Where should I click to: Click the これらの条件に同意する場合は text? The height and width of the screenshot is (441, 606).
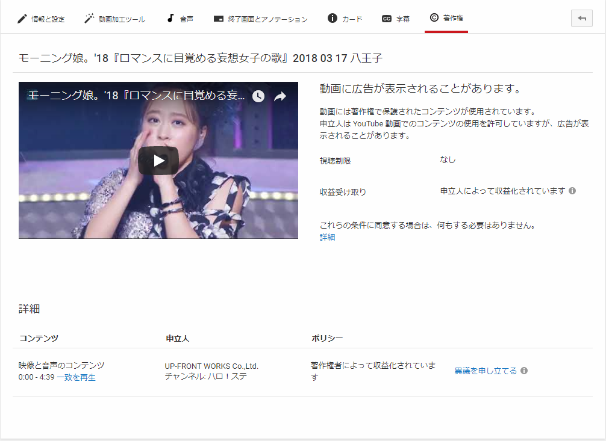coord(427,226)
